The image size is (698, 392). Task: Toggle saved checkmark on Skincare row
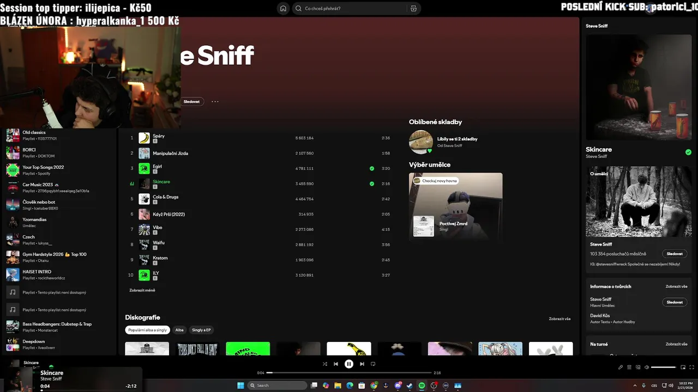pyautogui.click(x=372, y=183)
